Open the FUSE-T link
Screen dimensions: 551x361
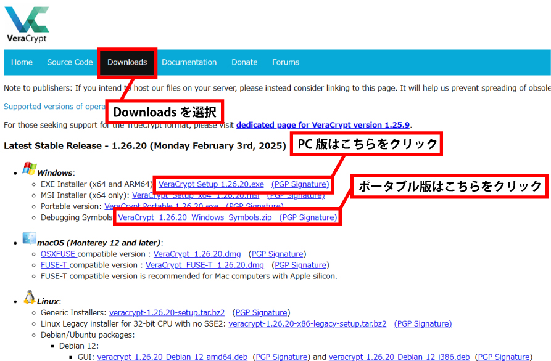coord(54,266)
